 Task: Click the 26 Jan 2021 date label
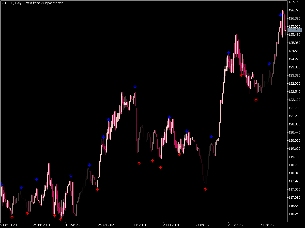(x=41, y=225)
